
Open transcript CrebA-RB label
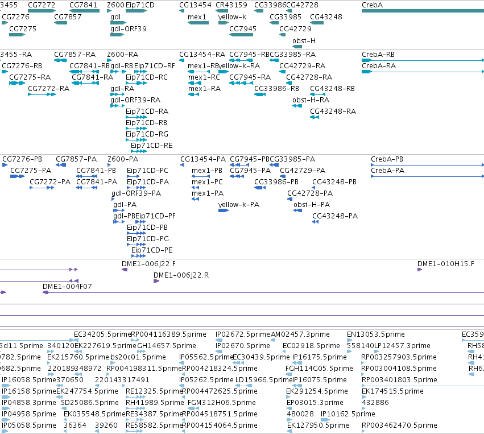click(x=378, y=55)
